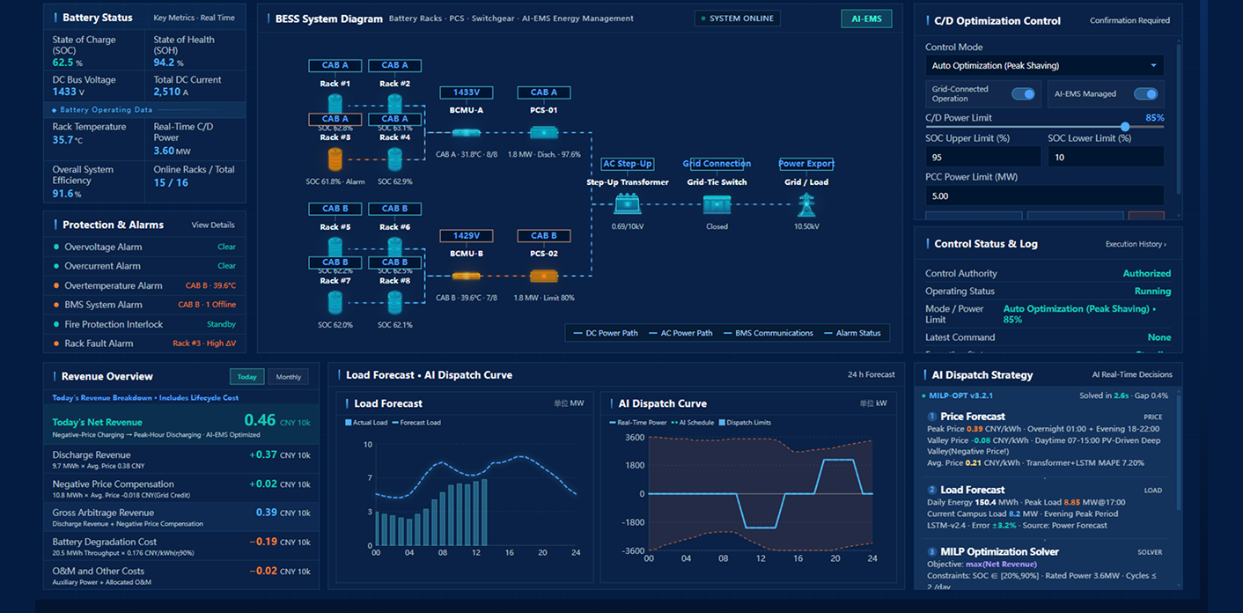Click the 24 h Forecast label
1243x613 pixels.
coord(871,375)
